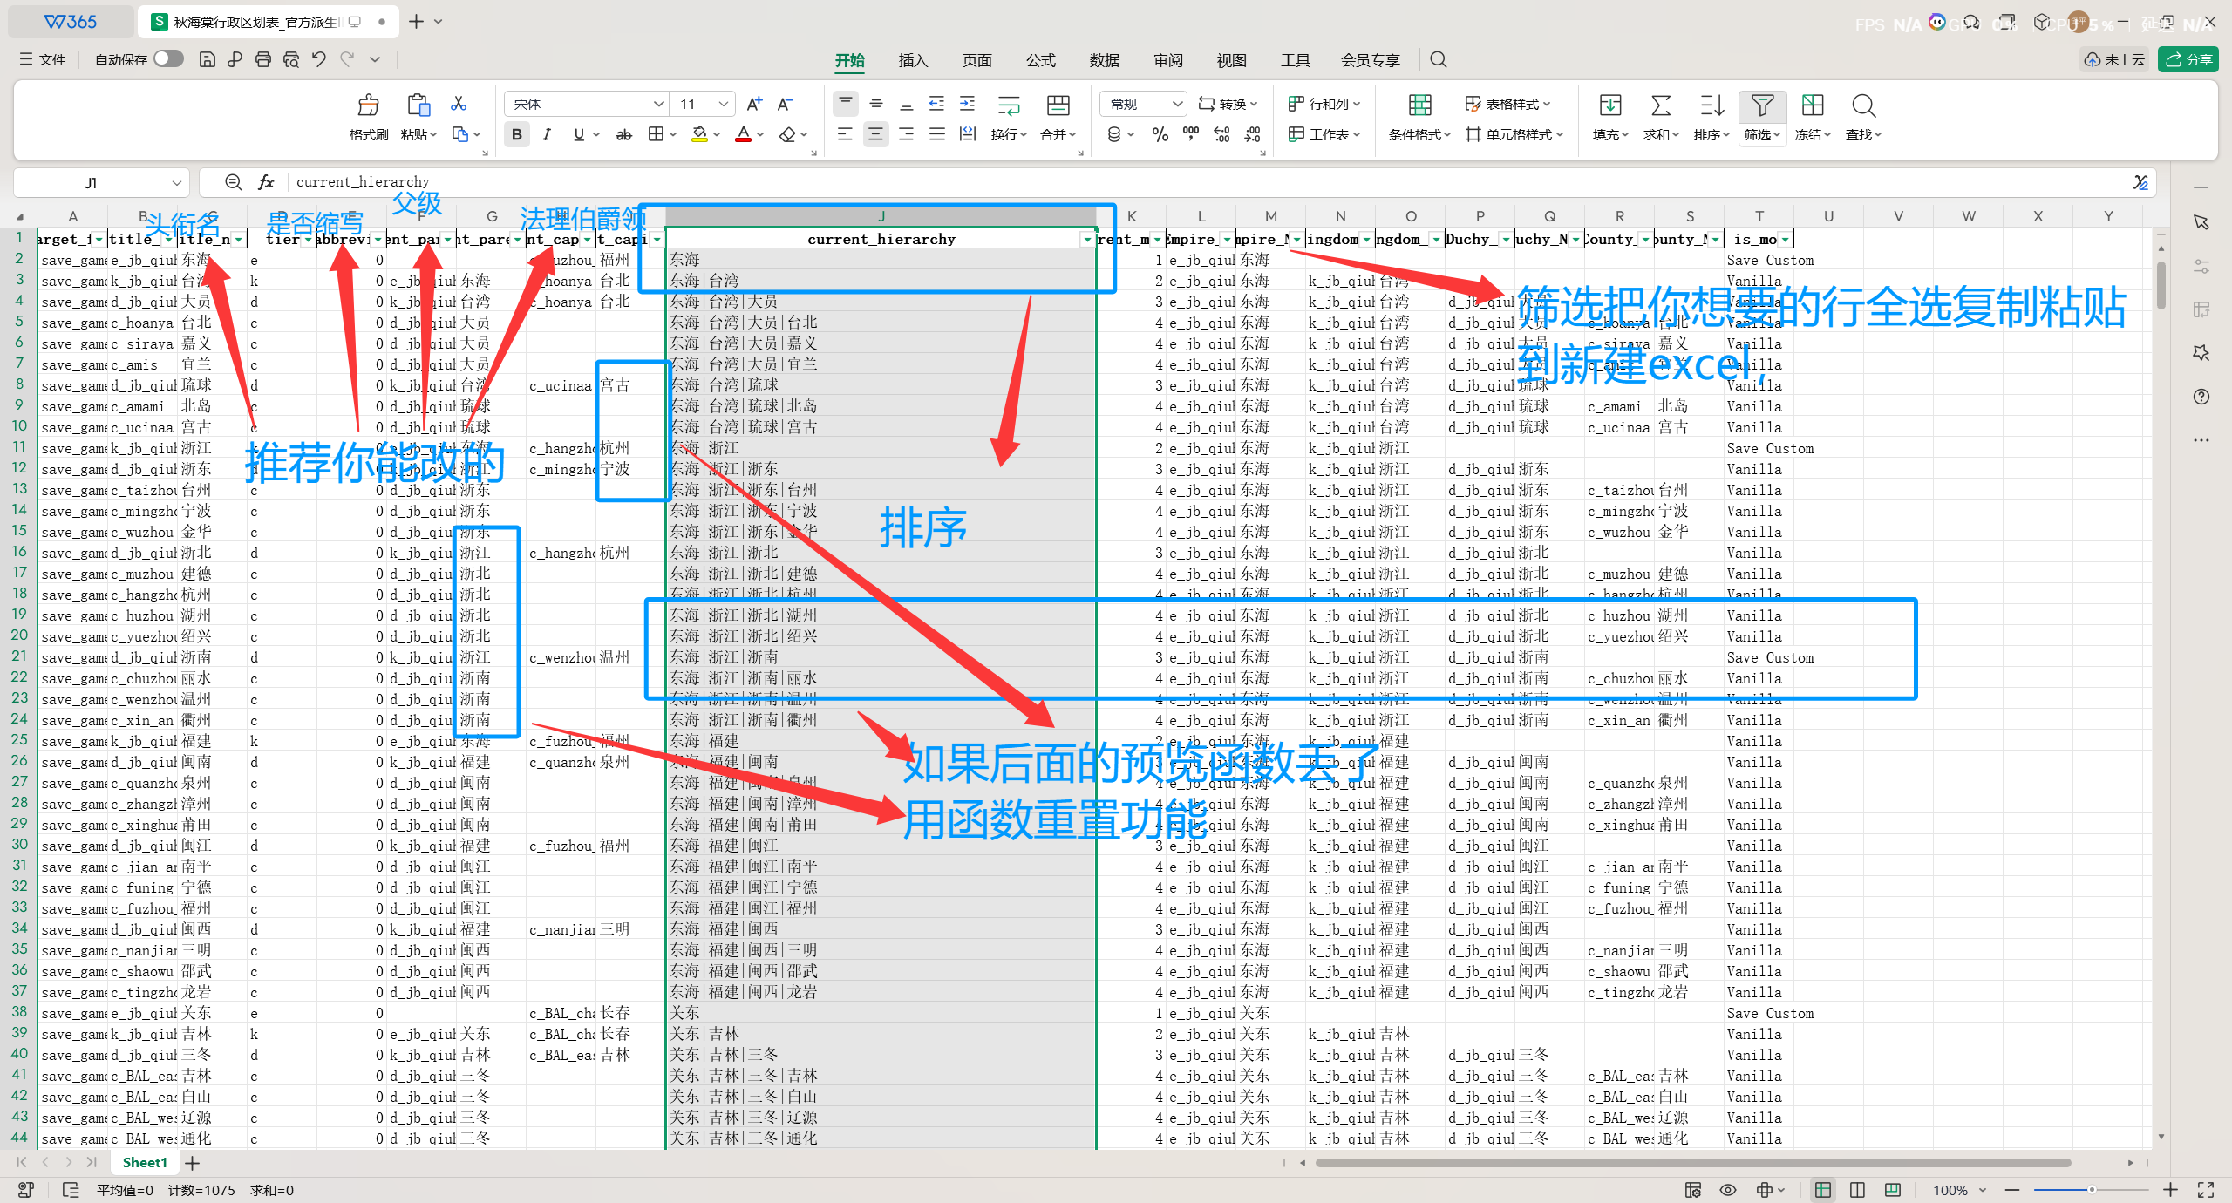
Task: Toggle left horizontal alignment
Action: click(x=845, y=134)
